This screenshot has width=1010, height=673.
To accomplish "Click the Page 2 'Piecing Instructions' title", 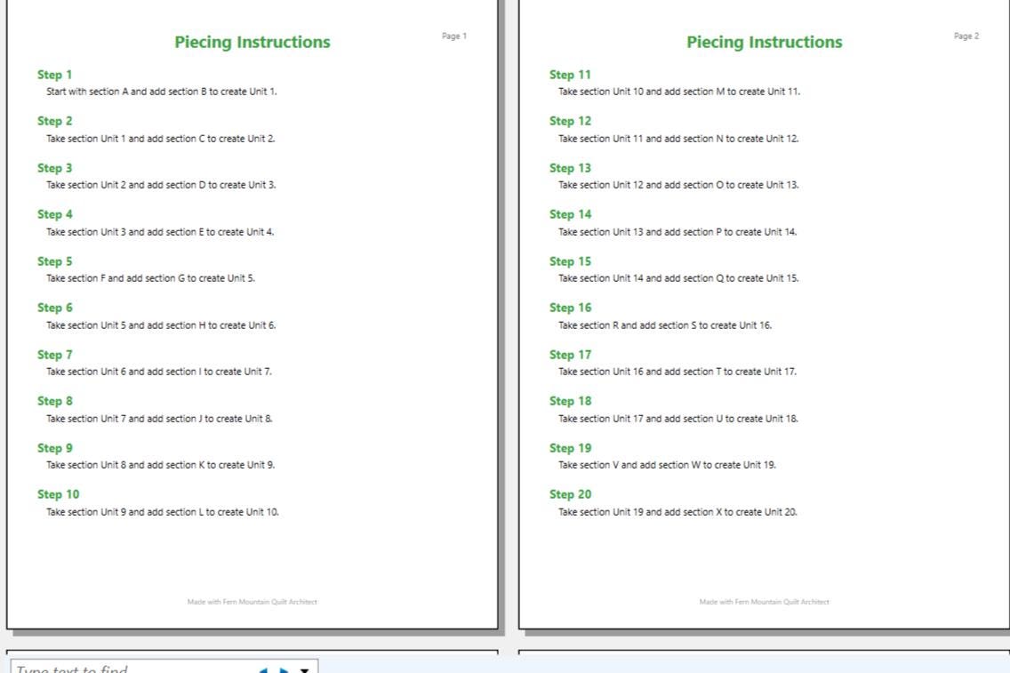I will tap(765, 43).
